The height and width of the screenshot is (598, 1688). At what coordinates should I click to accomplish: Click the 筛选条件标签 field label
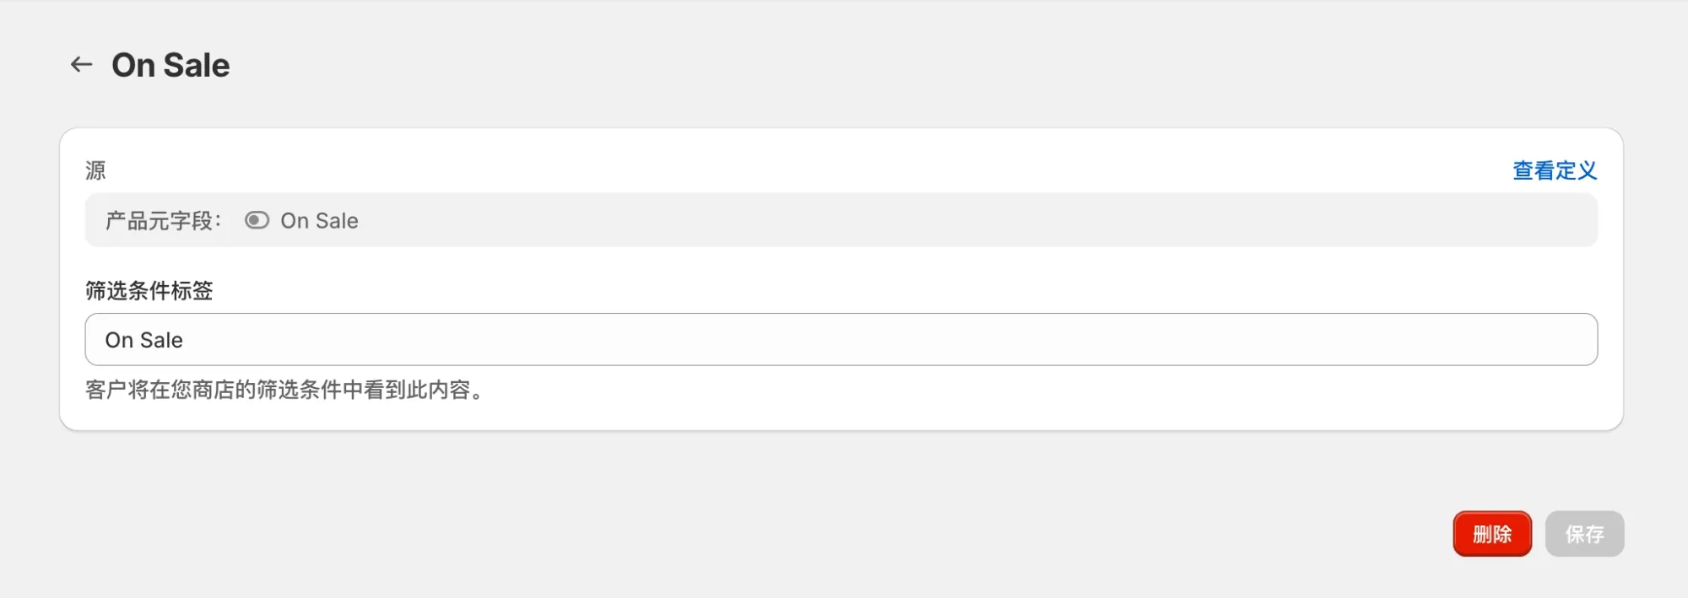tap(149, 291)
